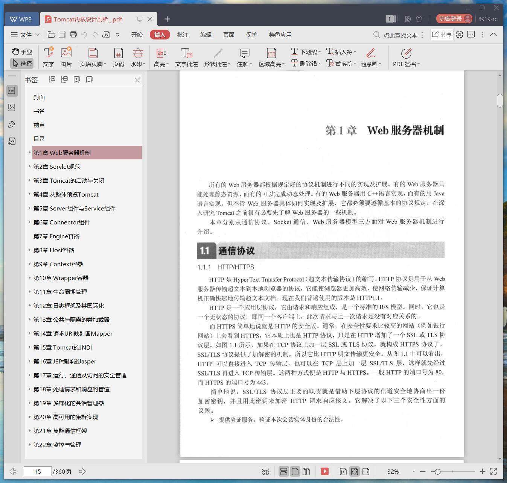Enter full screen mode icon

(x=493, y=471)
